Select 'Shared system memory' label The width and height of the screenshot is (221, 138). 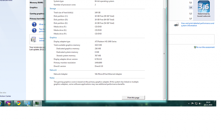[x=66, y=56]
